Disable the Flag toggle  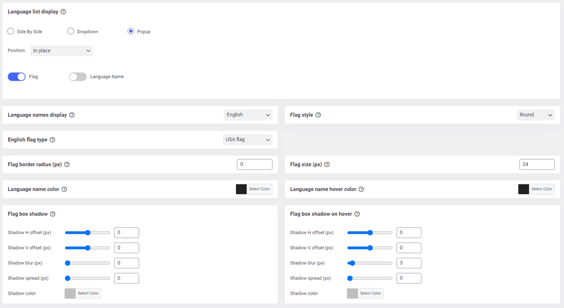[16, 76]
